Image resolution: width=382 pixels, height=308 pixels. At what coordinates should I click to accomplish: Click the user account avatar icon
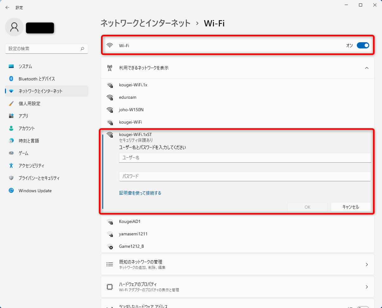coord(14,27)
